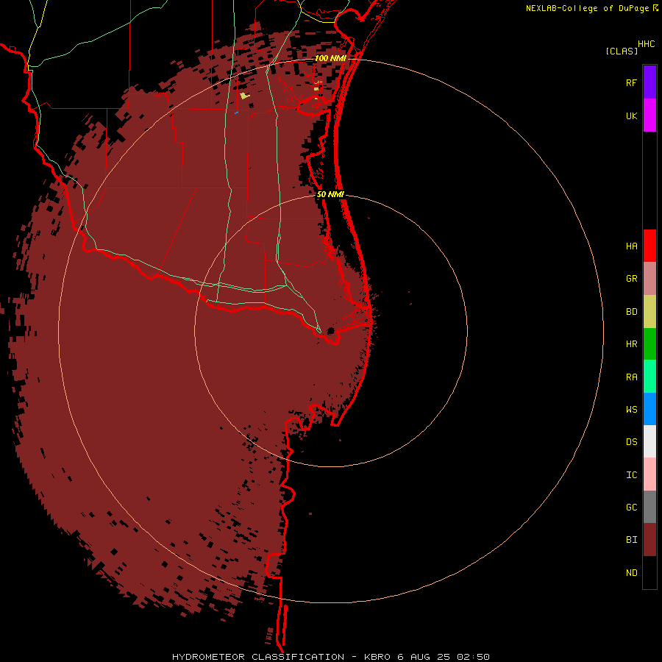Click the "02:50" timestamp text
This screenshot has width=662, height=662.
473,657
